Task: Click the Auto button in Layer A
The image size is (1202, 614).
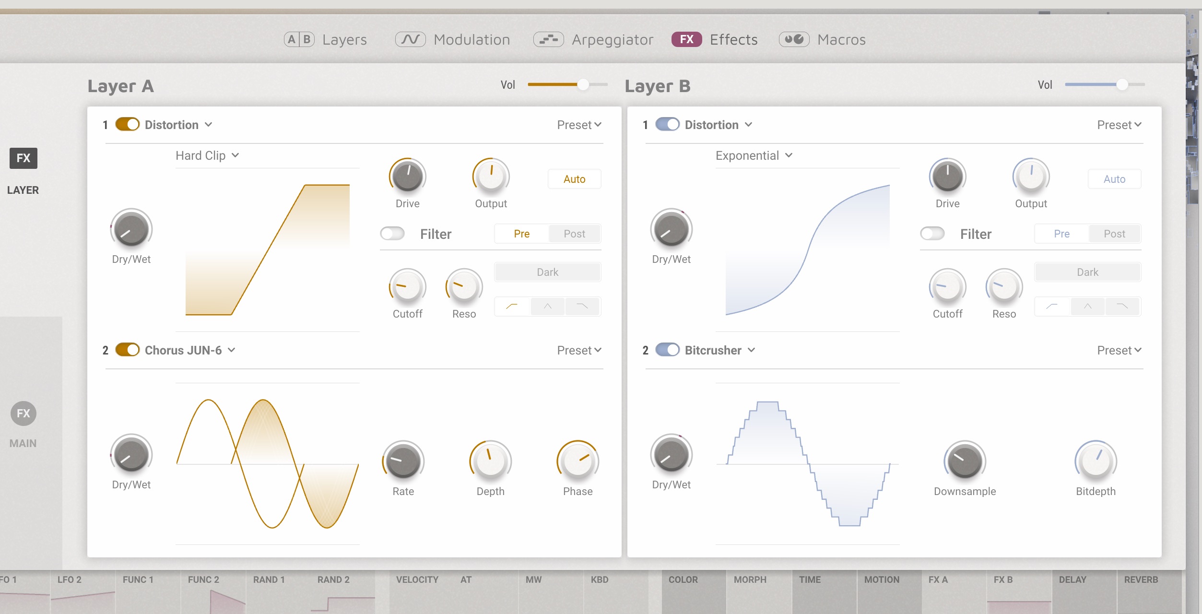Action: pos(574,179)
